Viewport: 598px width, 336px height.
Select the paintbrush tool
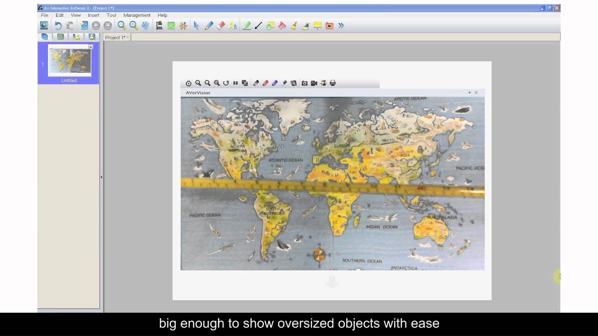pos(294,26)
